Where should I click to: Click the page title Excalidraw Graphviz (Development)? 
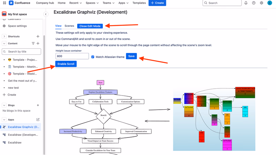(90, 12)
